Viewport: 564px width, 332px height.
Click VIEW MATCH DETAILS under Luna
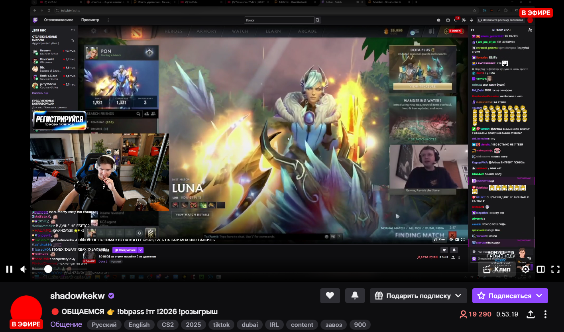[x=193, y=214]
